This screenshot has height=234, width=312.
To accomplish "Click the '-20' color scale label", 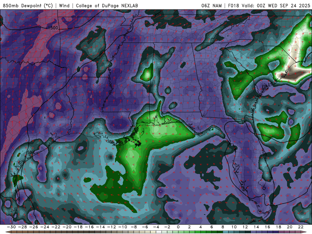I will point(67,227).
